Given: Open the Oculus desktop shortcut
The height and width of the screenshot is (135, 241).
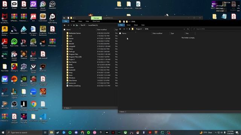Looking at the screenshot, I should coord(14,5).
